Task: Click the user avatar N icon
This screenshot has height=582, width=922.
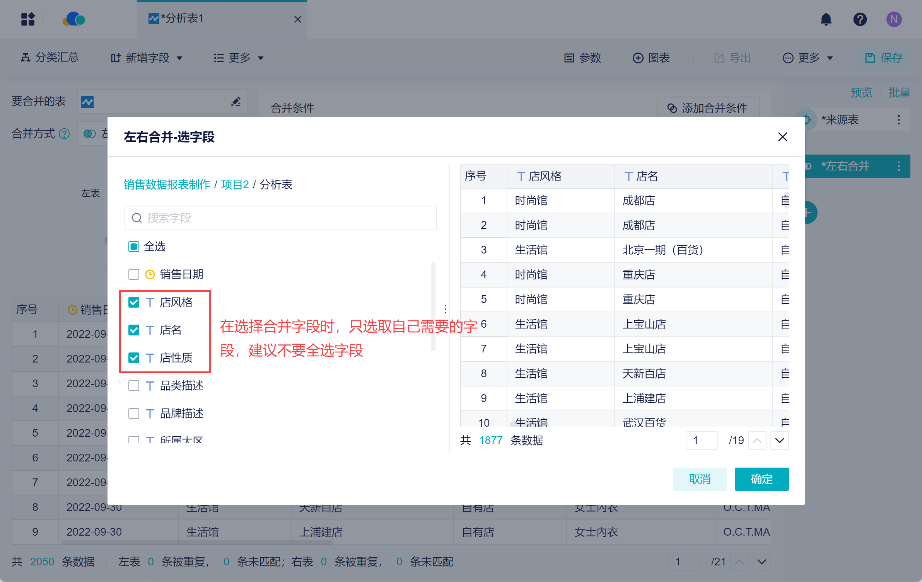Action: click(x=894, y=19)
